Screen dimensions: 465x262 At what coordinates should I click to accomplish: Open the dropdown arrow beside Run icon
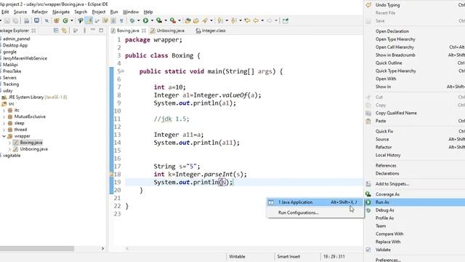pos(152,20)
